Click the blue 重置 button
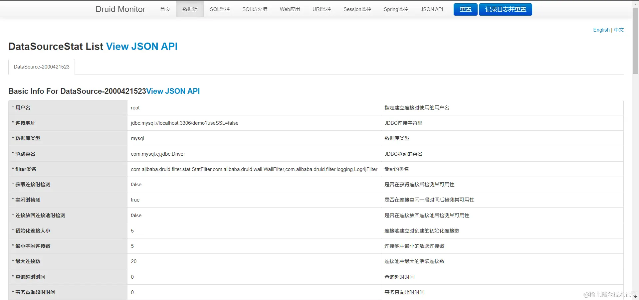This screenshot has width=639, height=300. pyautogui.click(x=466, y=9)
